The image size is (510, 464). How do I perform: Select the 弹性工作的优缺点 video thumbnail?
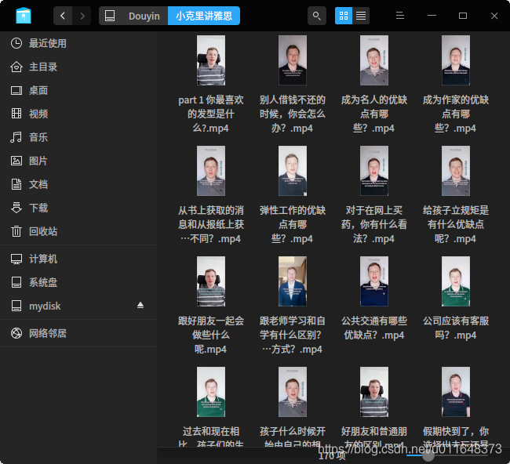(x=293, y=171)
